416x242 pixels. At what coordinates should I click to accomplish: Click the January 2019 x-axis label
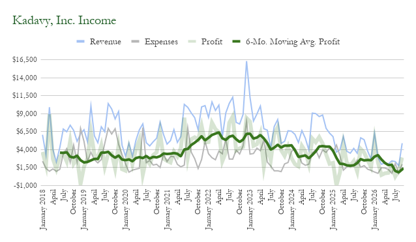point(84,209)
